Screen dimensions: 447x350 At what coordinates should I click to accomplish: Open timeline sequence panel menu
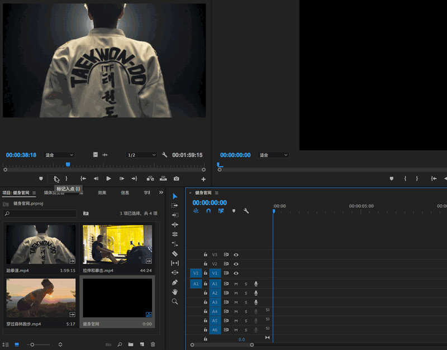[217, 193]
